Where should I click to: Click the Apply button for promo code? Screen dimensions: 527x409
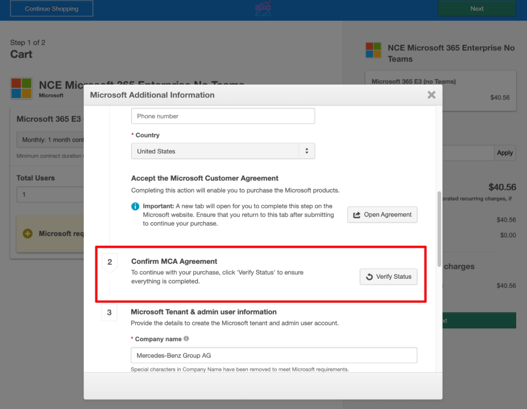click(504, 153)
